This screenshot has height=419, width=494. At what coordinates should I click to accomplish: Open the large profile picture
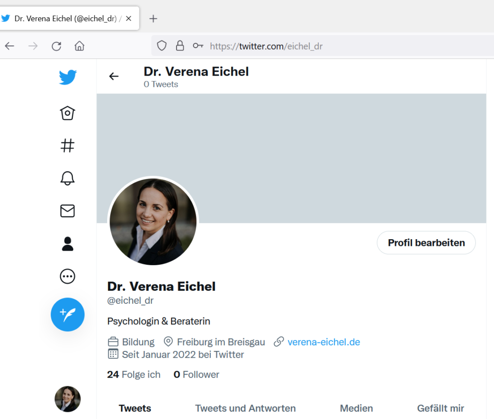(x=153, y=222)
